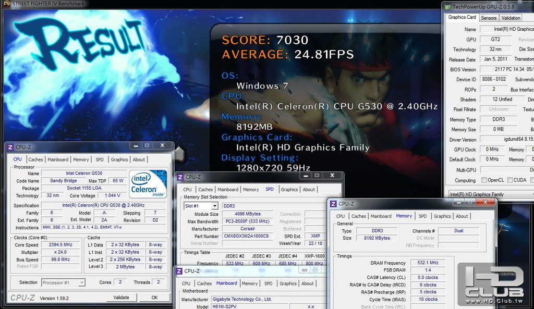Open Graphics tab in the Memory window

[442, 216]
